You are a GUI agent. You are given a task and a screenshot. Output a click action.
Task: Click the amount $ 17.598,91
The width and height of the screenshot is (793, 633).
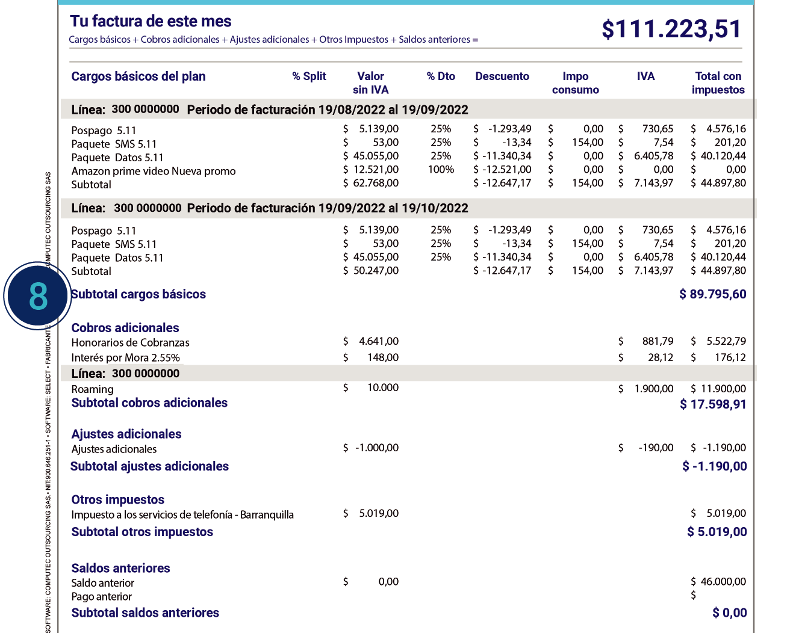pyautogui.click(x=713, y=404)
